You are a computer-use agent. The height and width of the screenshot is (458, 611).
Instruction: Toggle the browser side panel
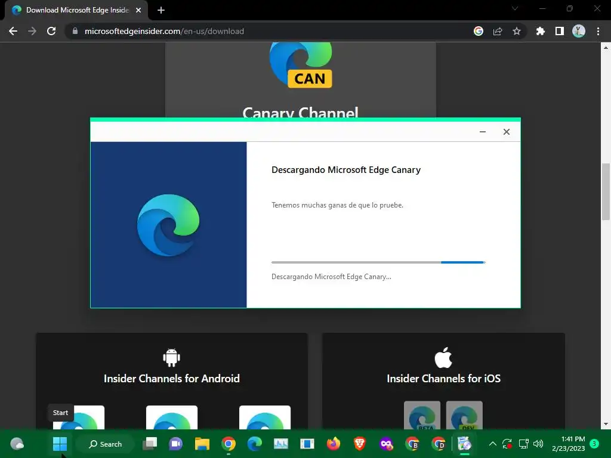coord(560,31)
